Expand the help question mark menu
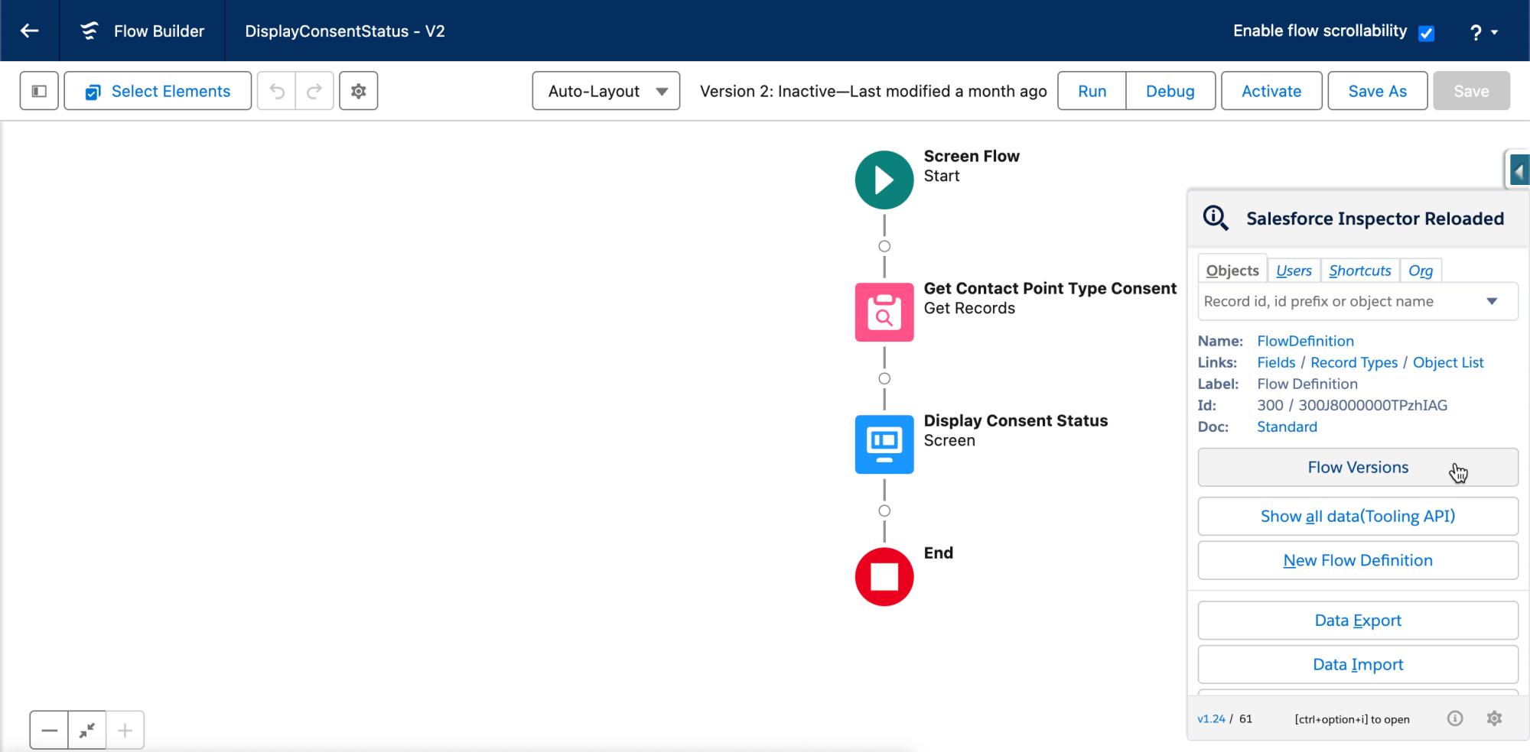 pos(1483,32)
